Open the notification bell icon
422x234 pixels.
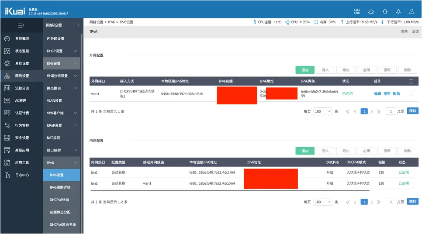coord(398,11)
